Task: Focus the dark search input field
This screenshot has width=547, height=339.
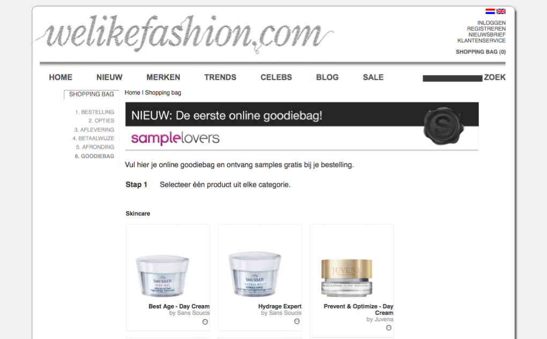Action: click(453, 78)
